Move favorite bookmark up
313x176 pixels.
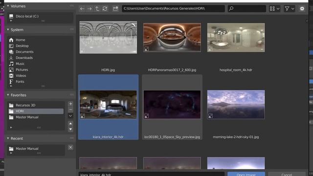pyautogui.click(x=70, y=124)
